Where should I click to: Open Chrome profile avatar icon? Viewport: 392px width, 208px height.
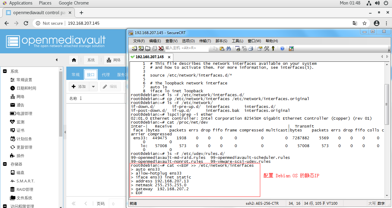[377, 23]
